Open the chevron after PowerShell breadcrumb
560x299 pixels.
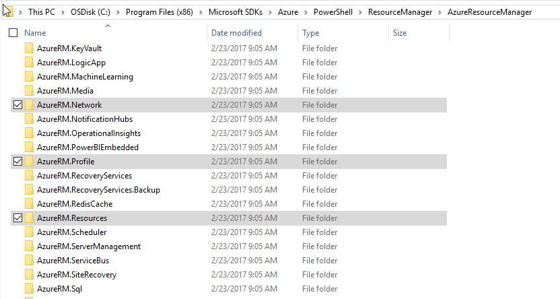[361, 12]
